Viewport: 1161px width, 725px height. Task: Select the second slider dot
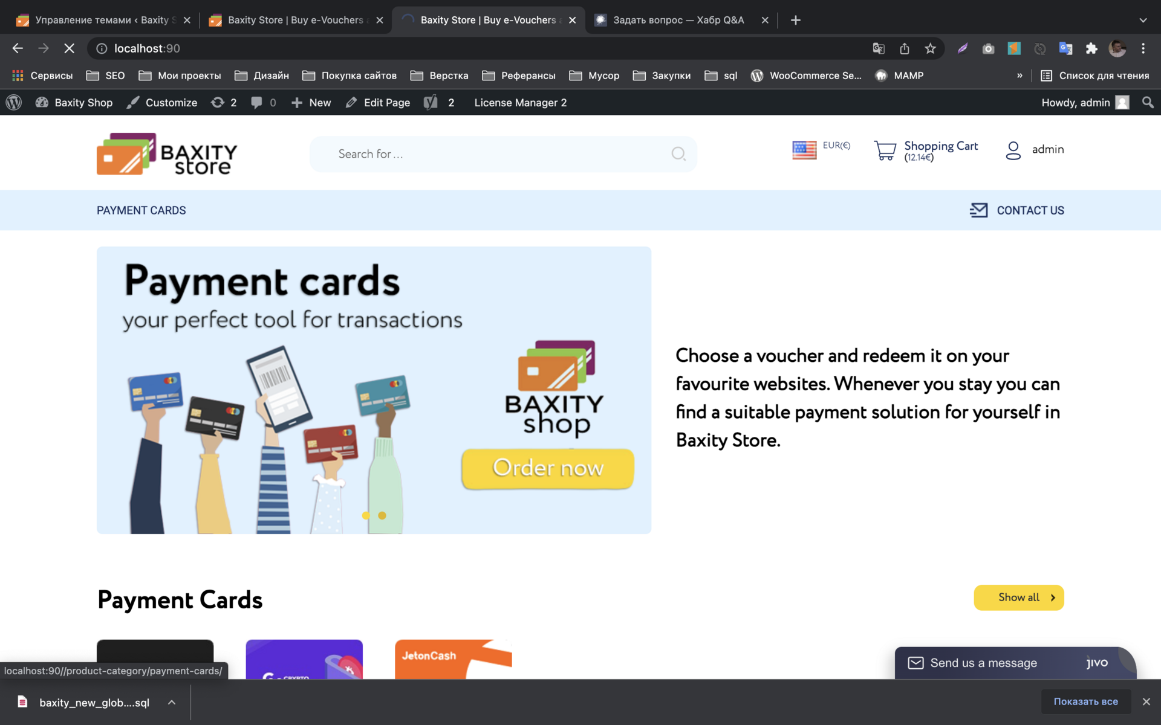[382, 515]
